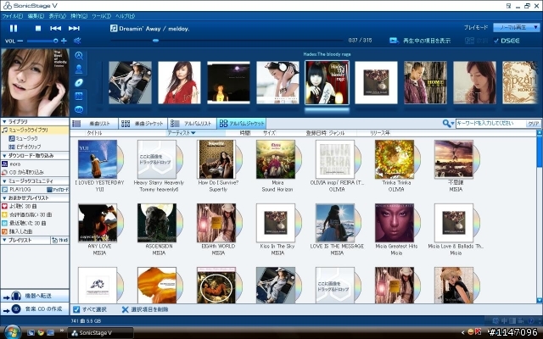Image resolution: width=543 pixels, height=339 pixels.
Task: Collapse the ミュージックコミュニティ section
Action: tap(4, 181)
